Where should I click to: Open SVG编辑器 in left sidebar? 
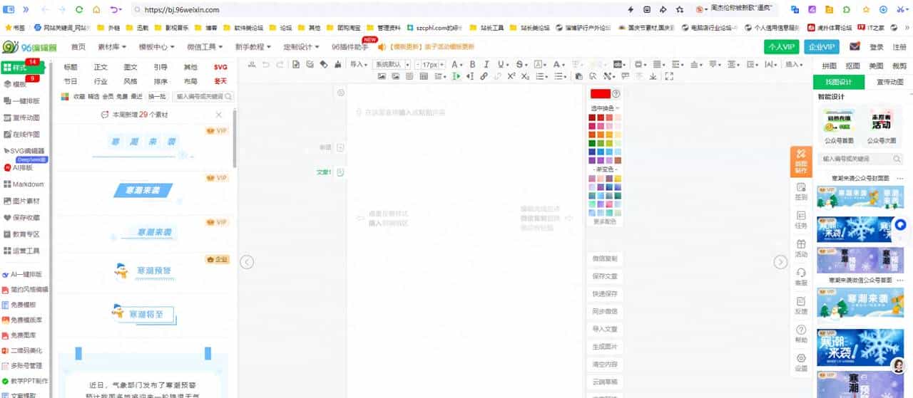tap(25, 150)
